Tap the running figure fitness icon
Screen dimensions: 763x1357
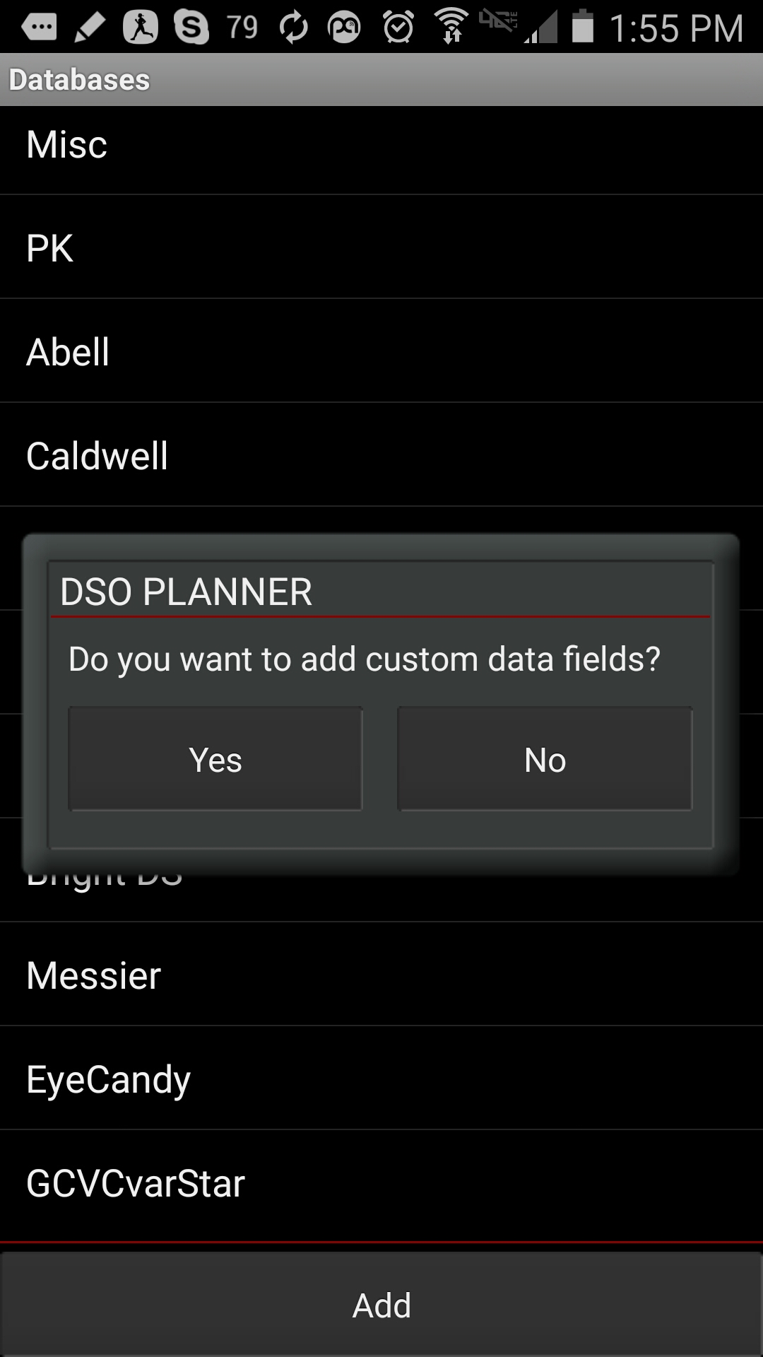141,27
